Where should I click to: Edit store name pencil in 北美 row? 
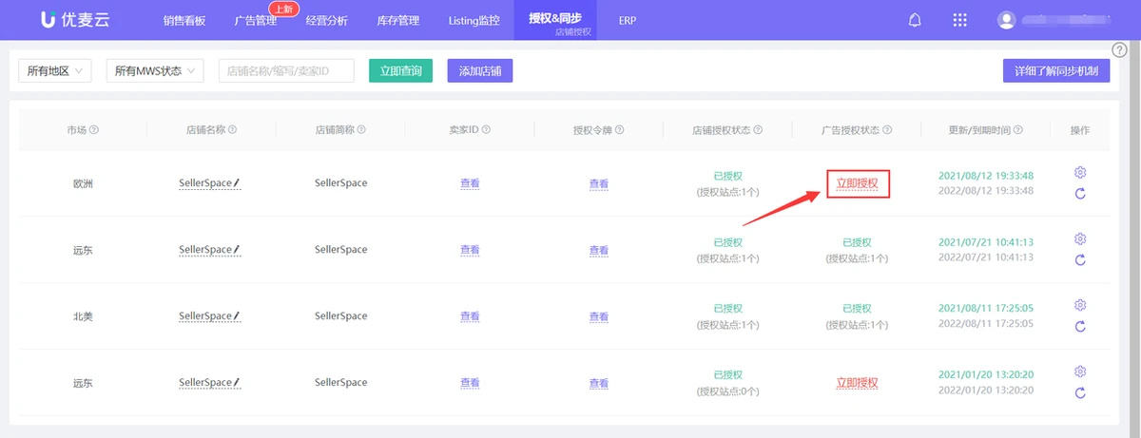237,316
